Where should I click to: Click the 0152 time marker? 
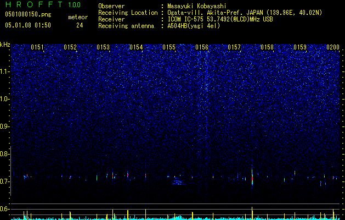(x=70, y=47)
